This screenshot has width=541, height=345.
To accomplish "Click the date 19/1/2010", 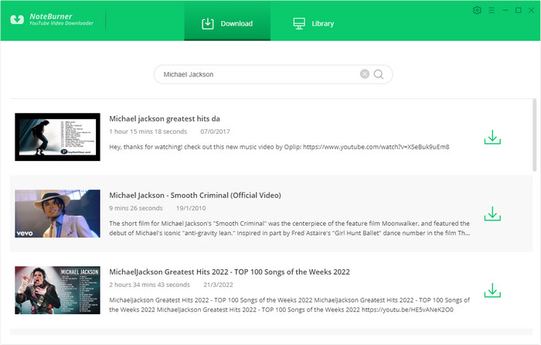I will [x=191, y=208].
